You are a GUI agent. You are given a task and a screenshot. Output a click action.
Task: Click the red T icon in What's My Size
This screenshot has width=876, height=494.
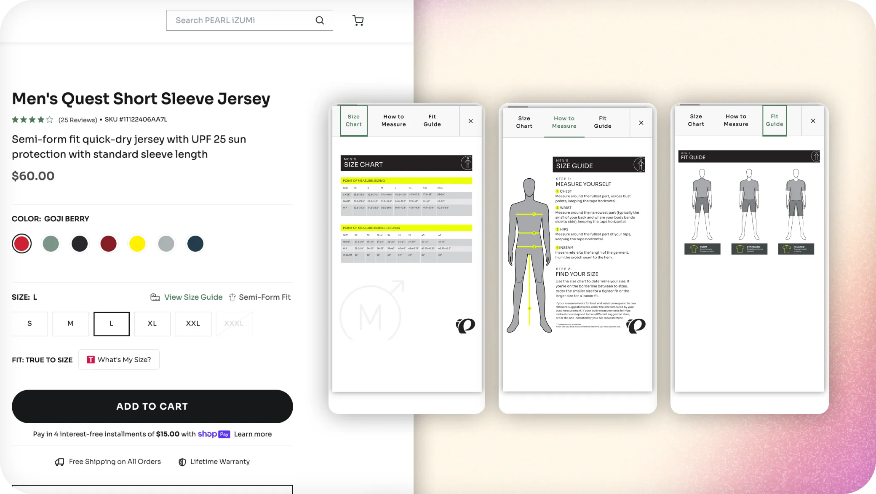pyautogui.click(x=91, y=360)
